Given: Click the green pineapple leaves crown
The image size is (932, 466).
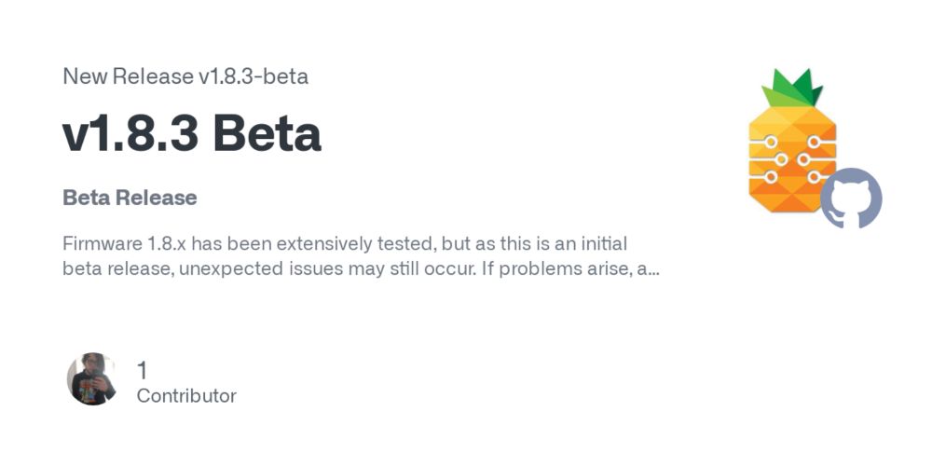Looking at the screenshot, I should coord(792,88).
